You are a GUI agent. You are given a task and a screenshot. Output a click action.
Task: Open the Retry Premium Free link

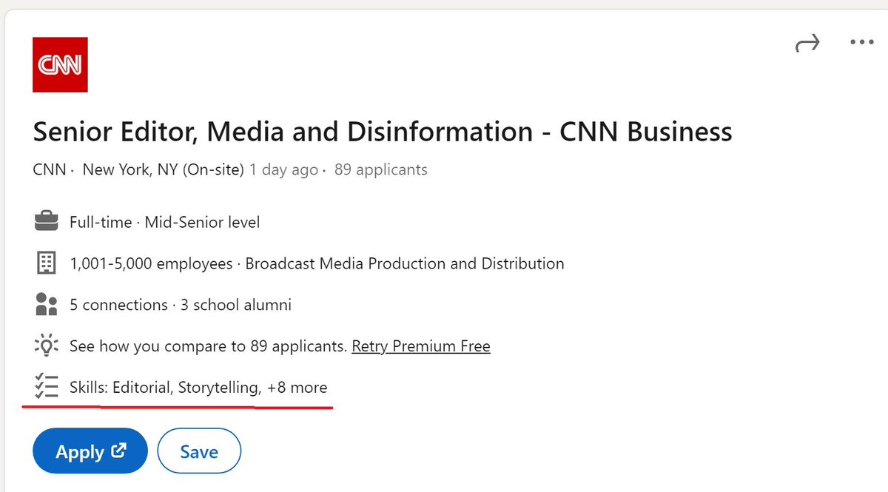[x=421, y=346]
